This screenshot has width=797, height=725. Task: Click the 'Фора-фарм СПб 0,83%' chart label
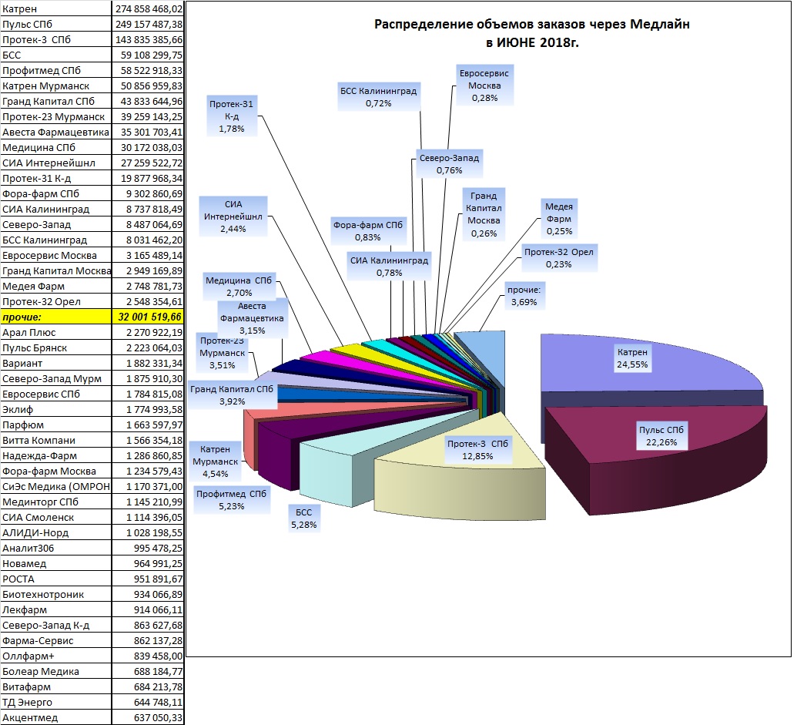click(368, 231)
